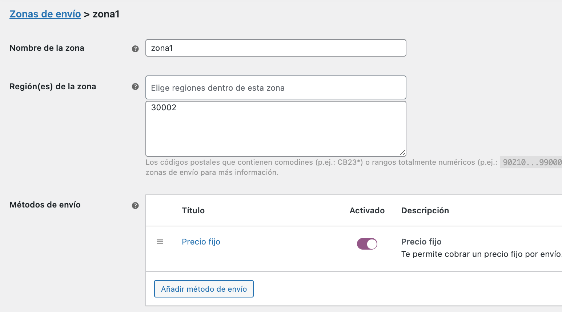Screen dimensions: 562x312
Task: Open the Precio fijo method title link
Action: click(201, 242)
